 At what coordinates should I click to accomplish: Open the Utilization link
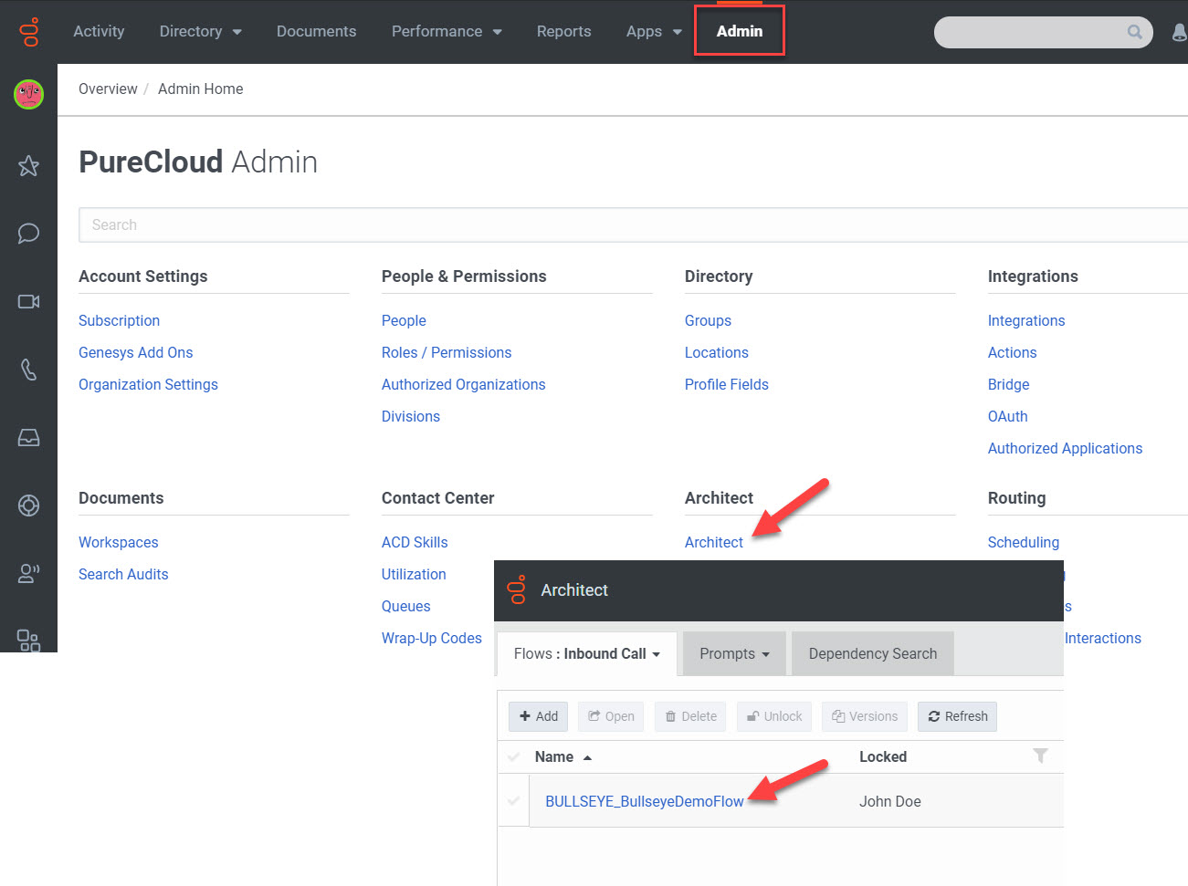[414, 574]
